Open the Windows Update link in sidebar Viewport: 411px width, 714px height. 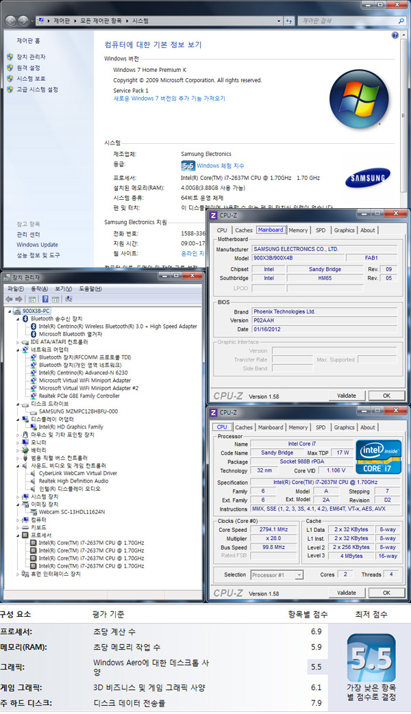click(38, 244)
